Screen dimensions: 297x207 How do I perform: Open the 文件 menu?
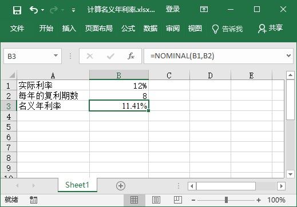tap(17, 29)
